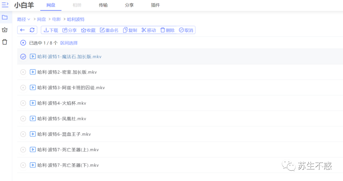Click the 区间选择 range select link
Viewport: 343px width, 181px height.
pos(69,43)
